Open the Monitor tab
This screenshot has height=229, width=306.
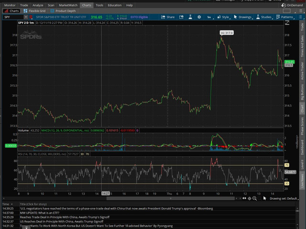(10, 5)
